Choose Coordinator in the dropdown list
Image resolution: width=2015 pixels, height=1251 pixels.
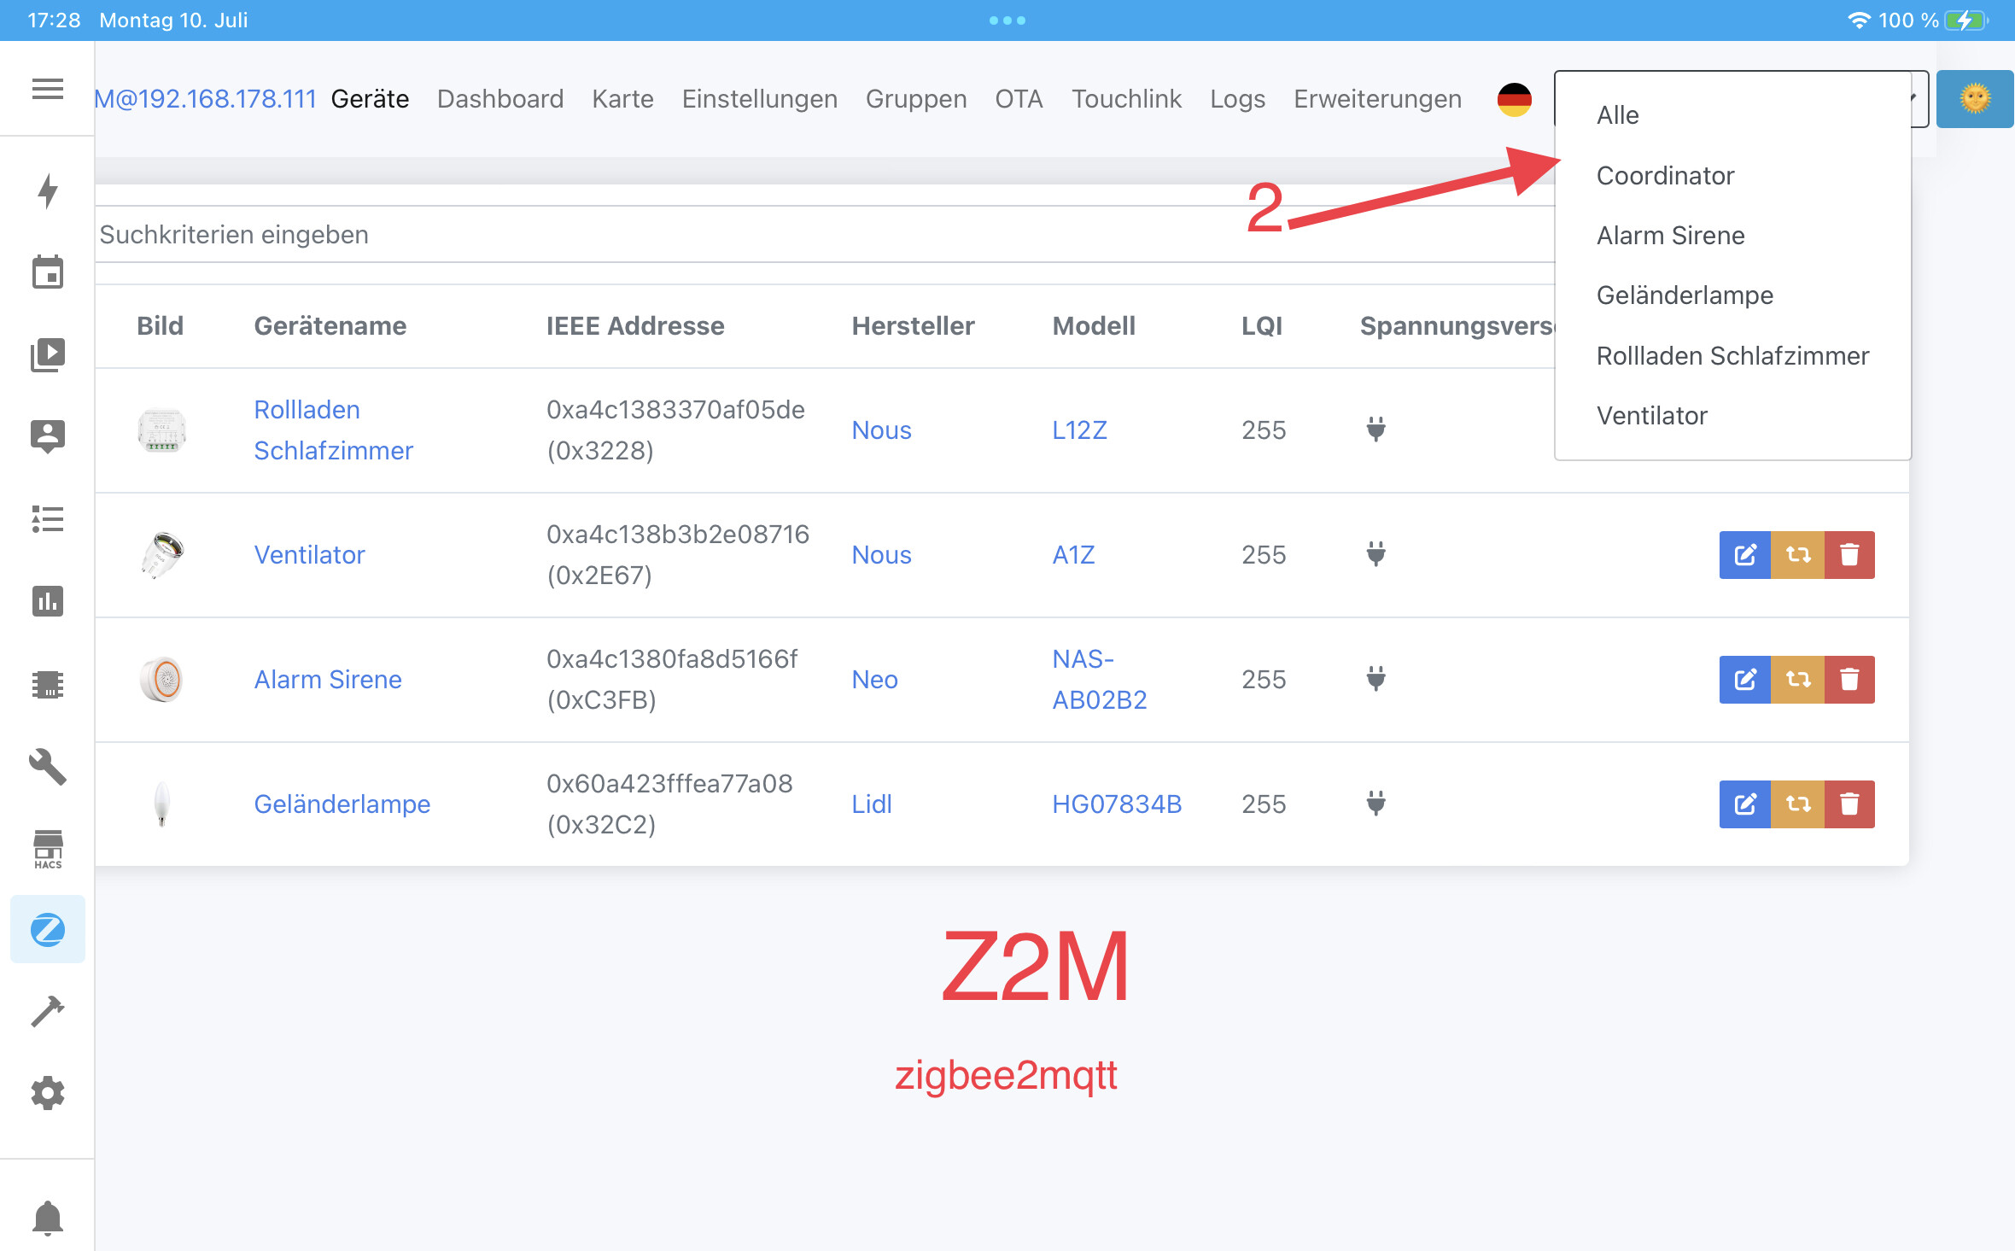point(1665,176)
